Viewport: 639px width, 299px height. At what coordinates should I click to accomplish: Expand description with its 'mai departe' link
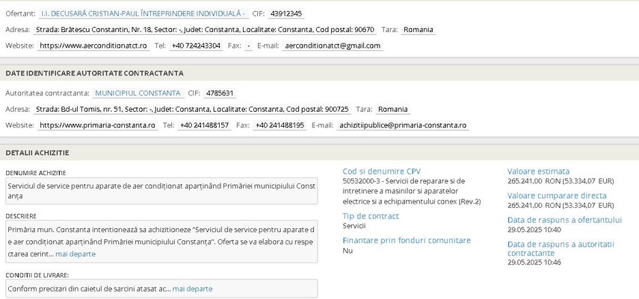tap(75, 254)
